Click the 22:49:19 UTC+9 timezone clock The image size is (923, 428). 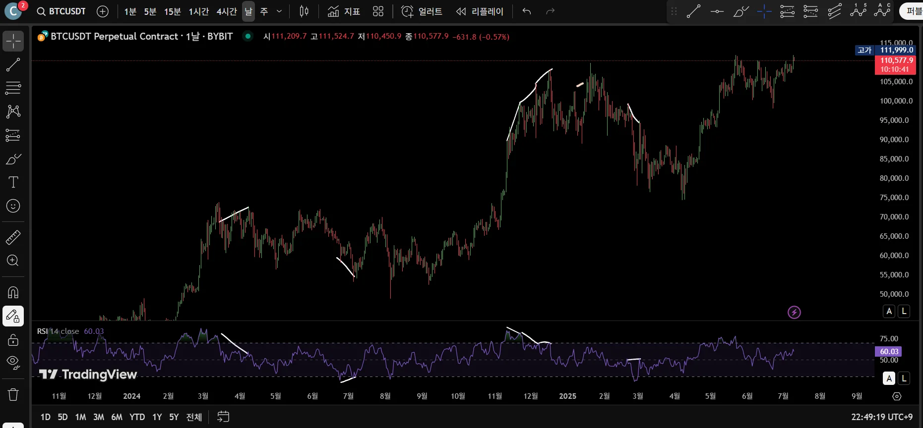[881, 417]
